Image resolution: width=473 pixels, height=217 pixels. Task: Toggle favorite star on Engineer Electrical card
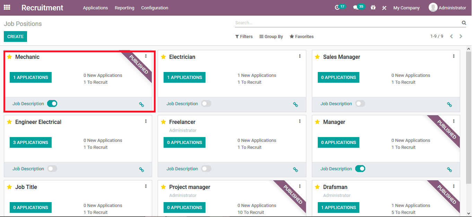click(9, 122)
